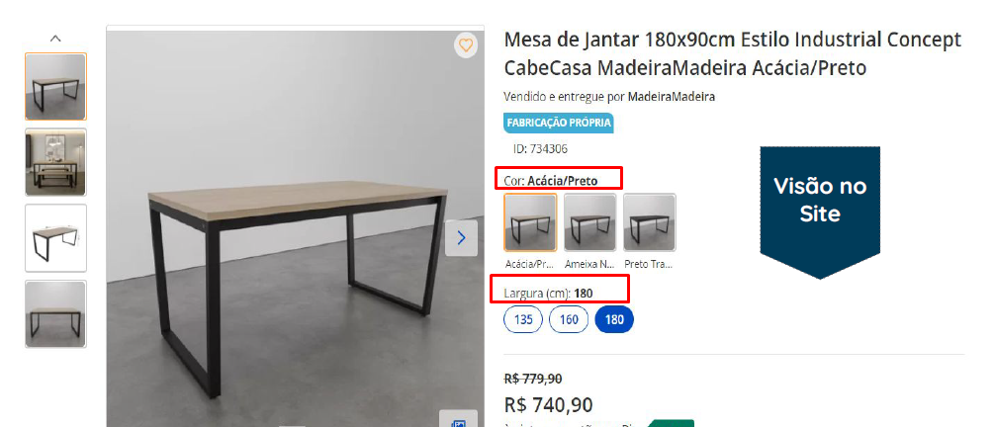
Task: Add product to favorites with heart icon
Action: point(466,45)
